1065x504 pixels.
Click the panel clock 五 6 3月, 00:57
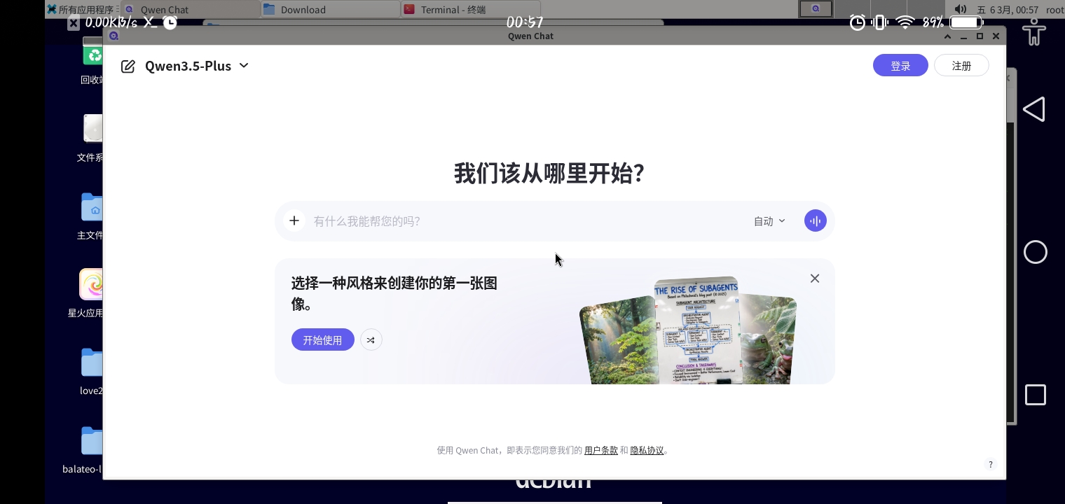click(x=1008, y=10)
